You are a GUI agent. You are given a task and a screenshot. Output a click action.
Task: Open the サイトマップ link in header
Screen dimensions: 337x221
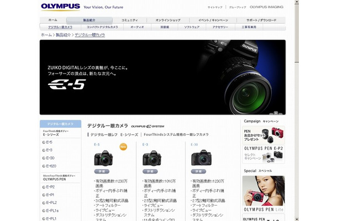215,7
